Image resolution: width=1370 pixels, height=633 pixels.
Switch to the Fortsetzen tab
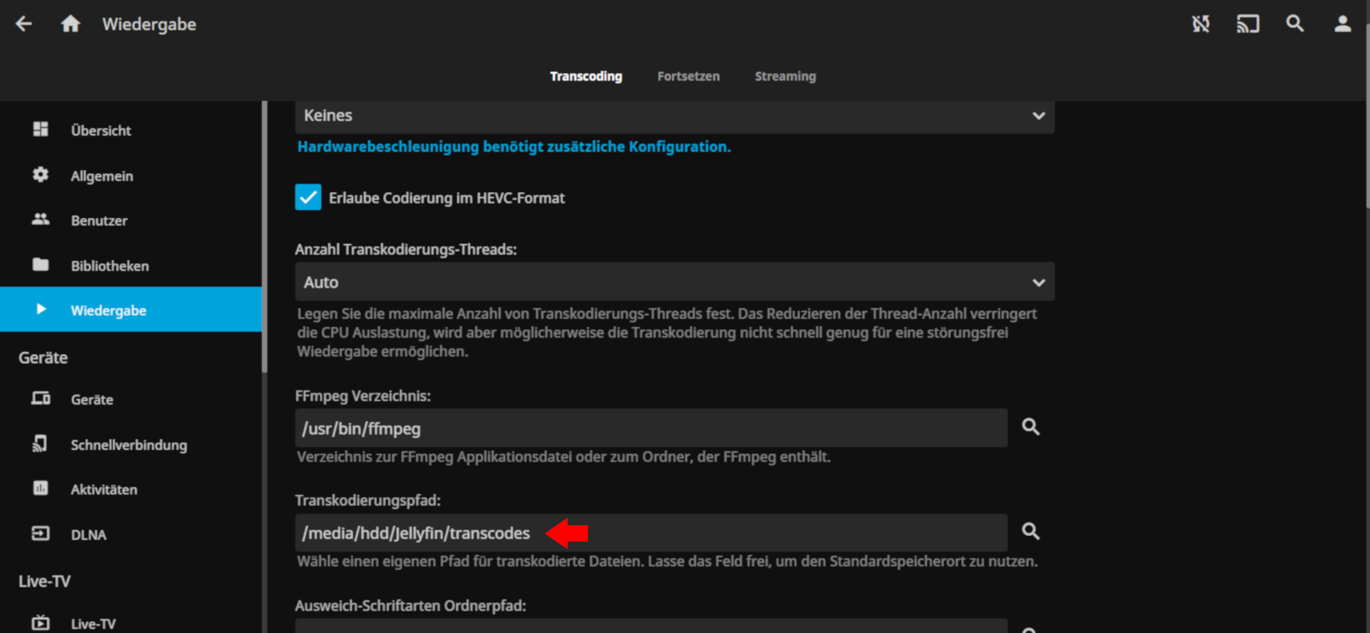688,76
